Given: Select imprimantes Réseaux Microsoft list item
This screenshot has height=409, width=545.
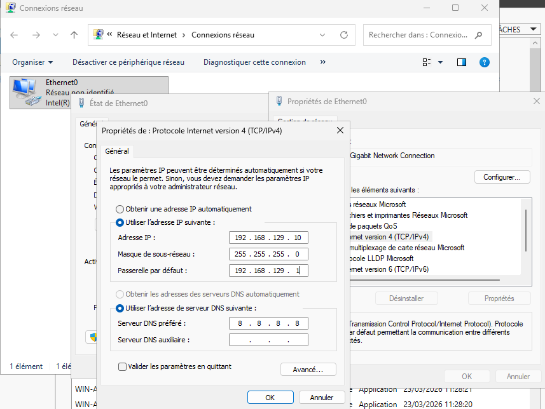Looking at the screenshot, I should pyautogui.click(x=409, y=215).
